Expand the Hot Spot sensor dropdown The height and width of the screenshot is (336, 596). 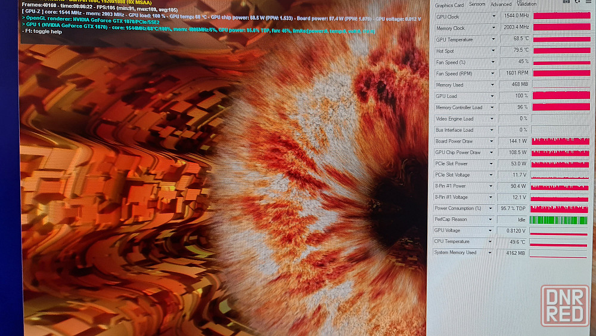493,51
